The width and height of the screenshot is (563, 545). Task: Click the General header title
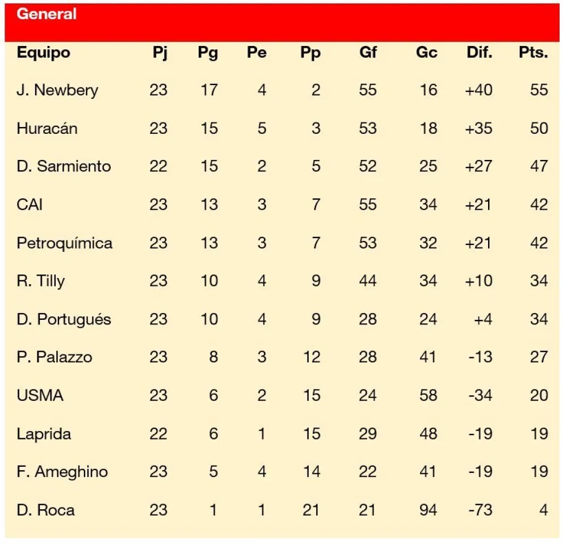pos(47,14)
